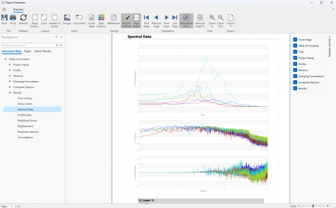
Task: Select Response Spectra in document map
Action: click(28, 132)
